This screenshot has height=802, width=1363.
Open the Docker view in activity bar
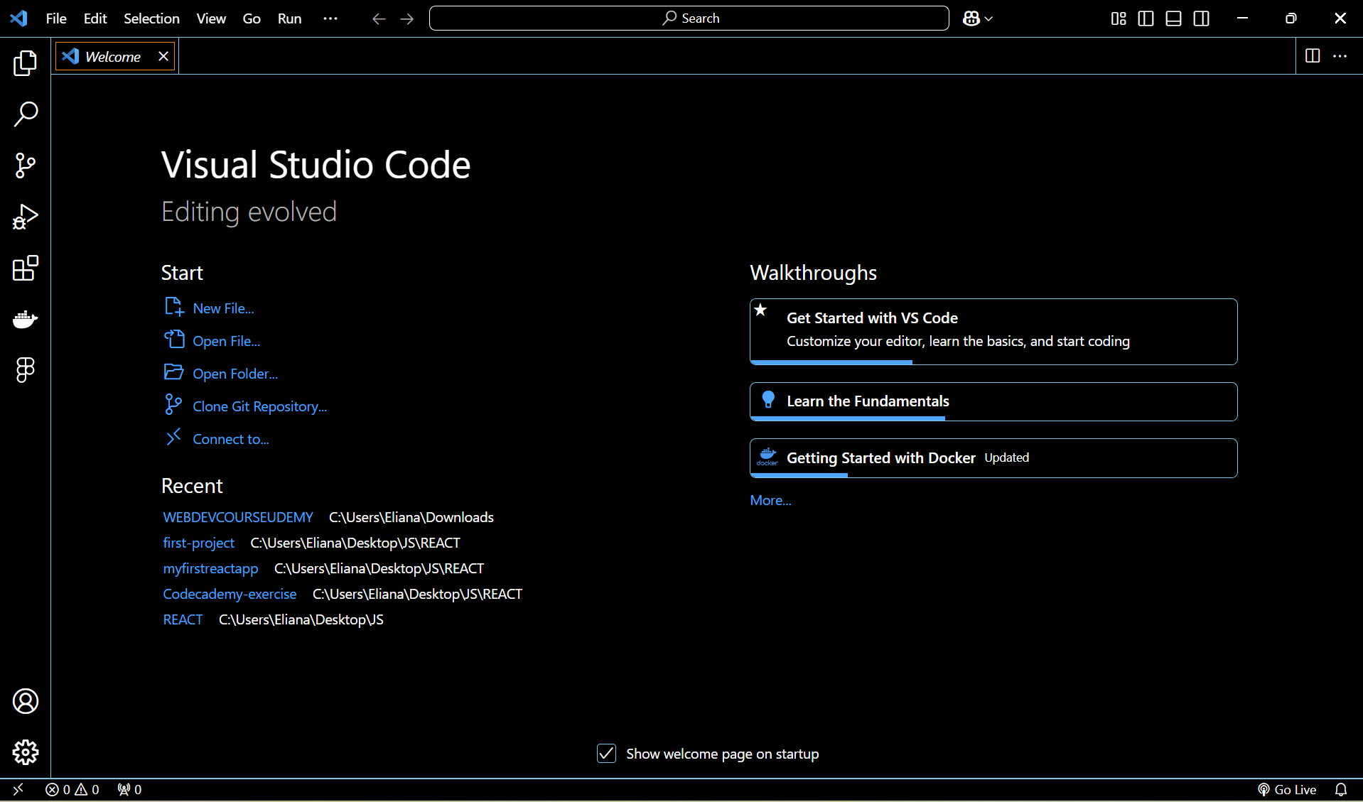coord(25,319)
